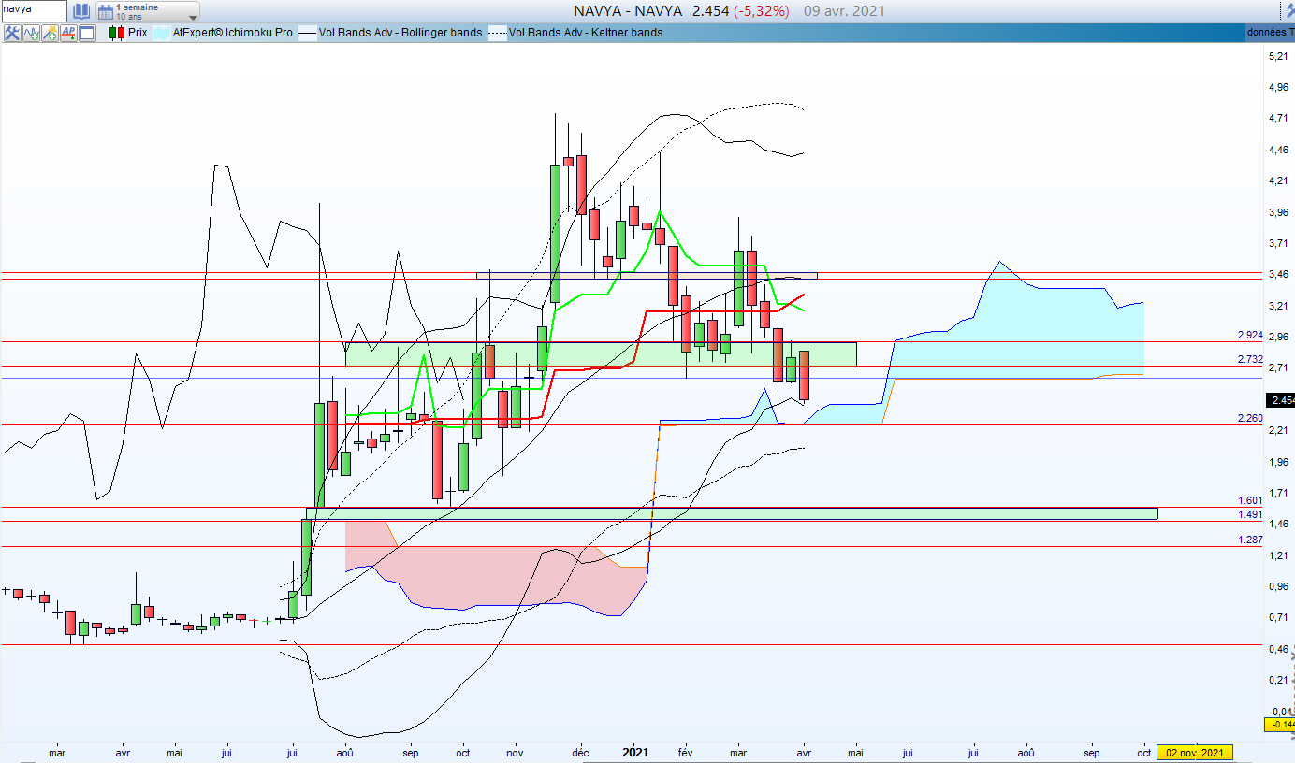1295x763 pixels.
Task: Select the Prix series label
Action: tap(138, 33)
